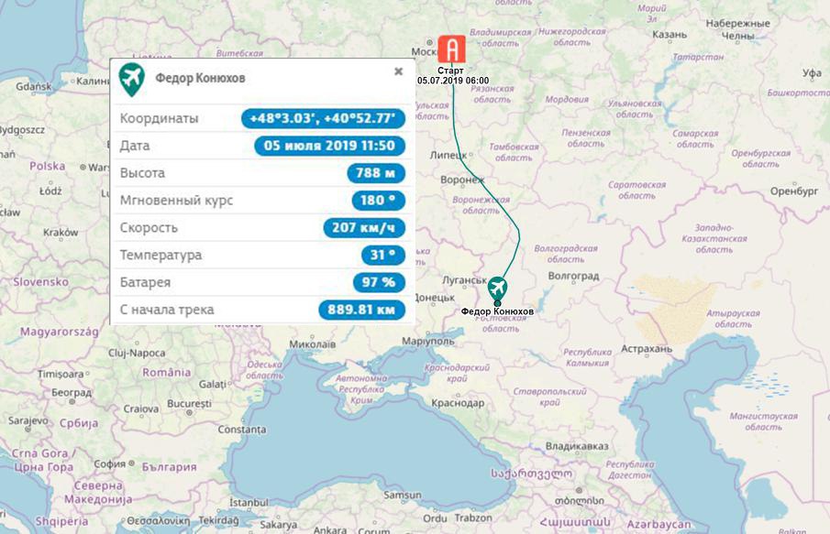Click the altitude badge 788 м
Viewport: 830px width, 534px height.
(x=376, y=173)
